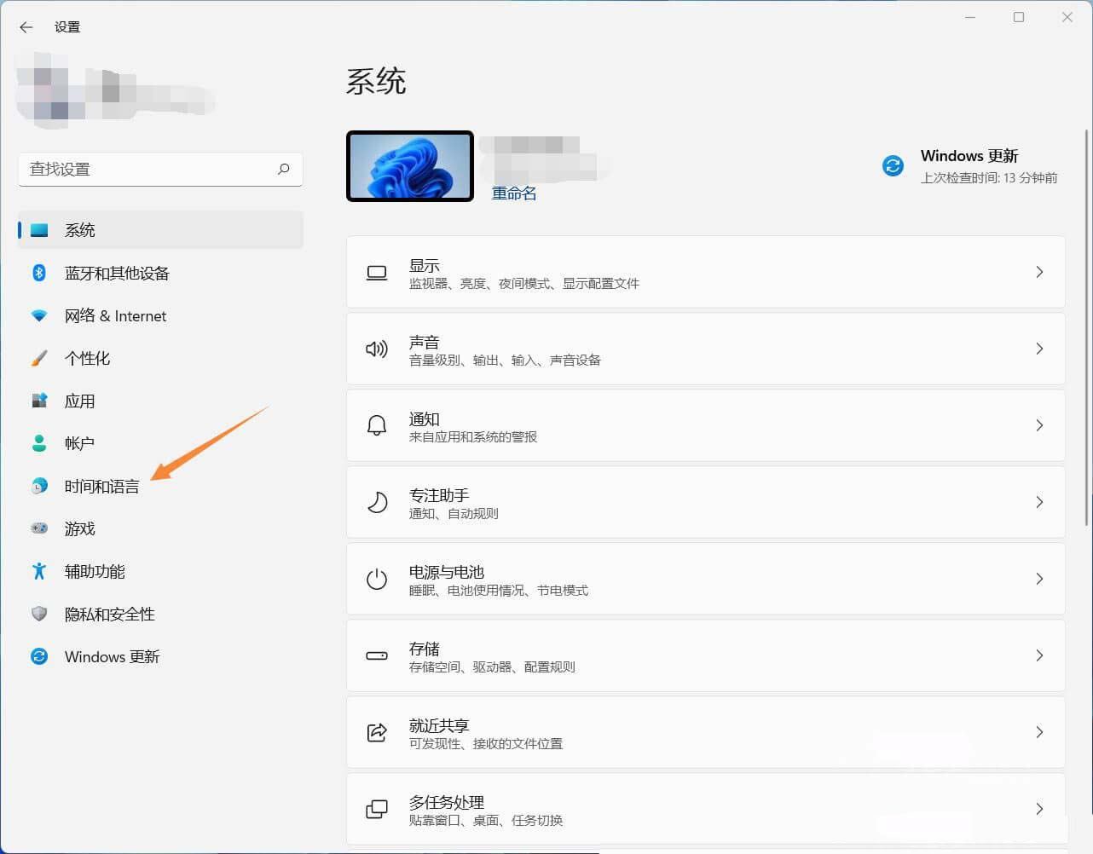Click the desktop wallpaper thumbnail preview
Image resolution: width=1093 pixels, height=854 pixels.
click(409, 165)
